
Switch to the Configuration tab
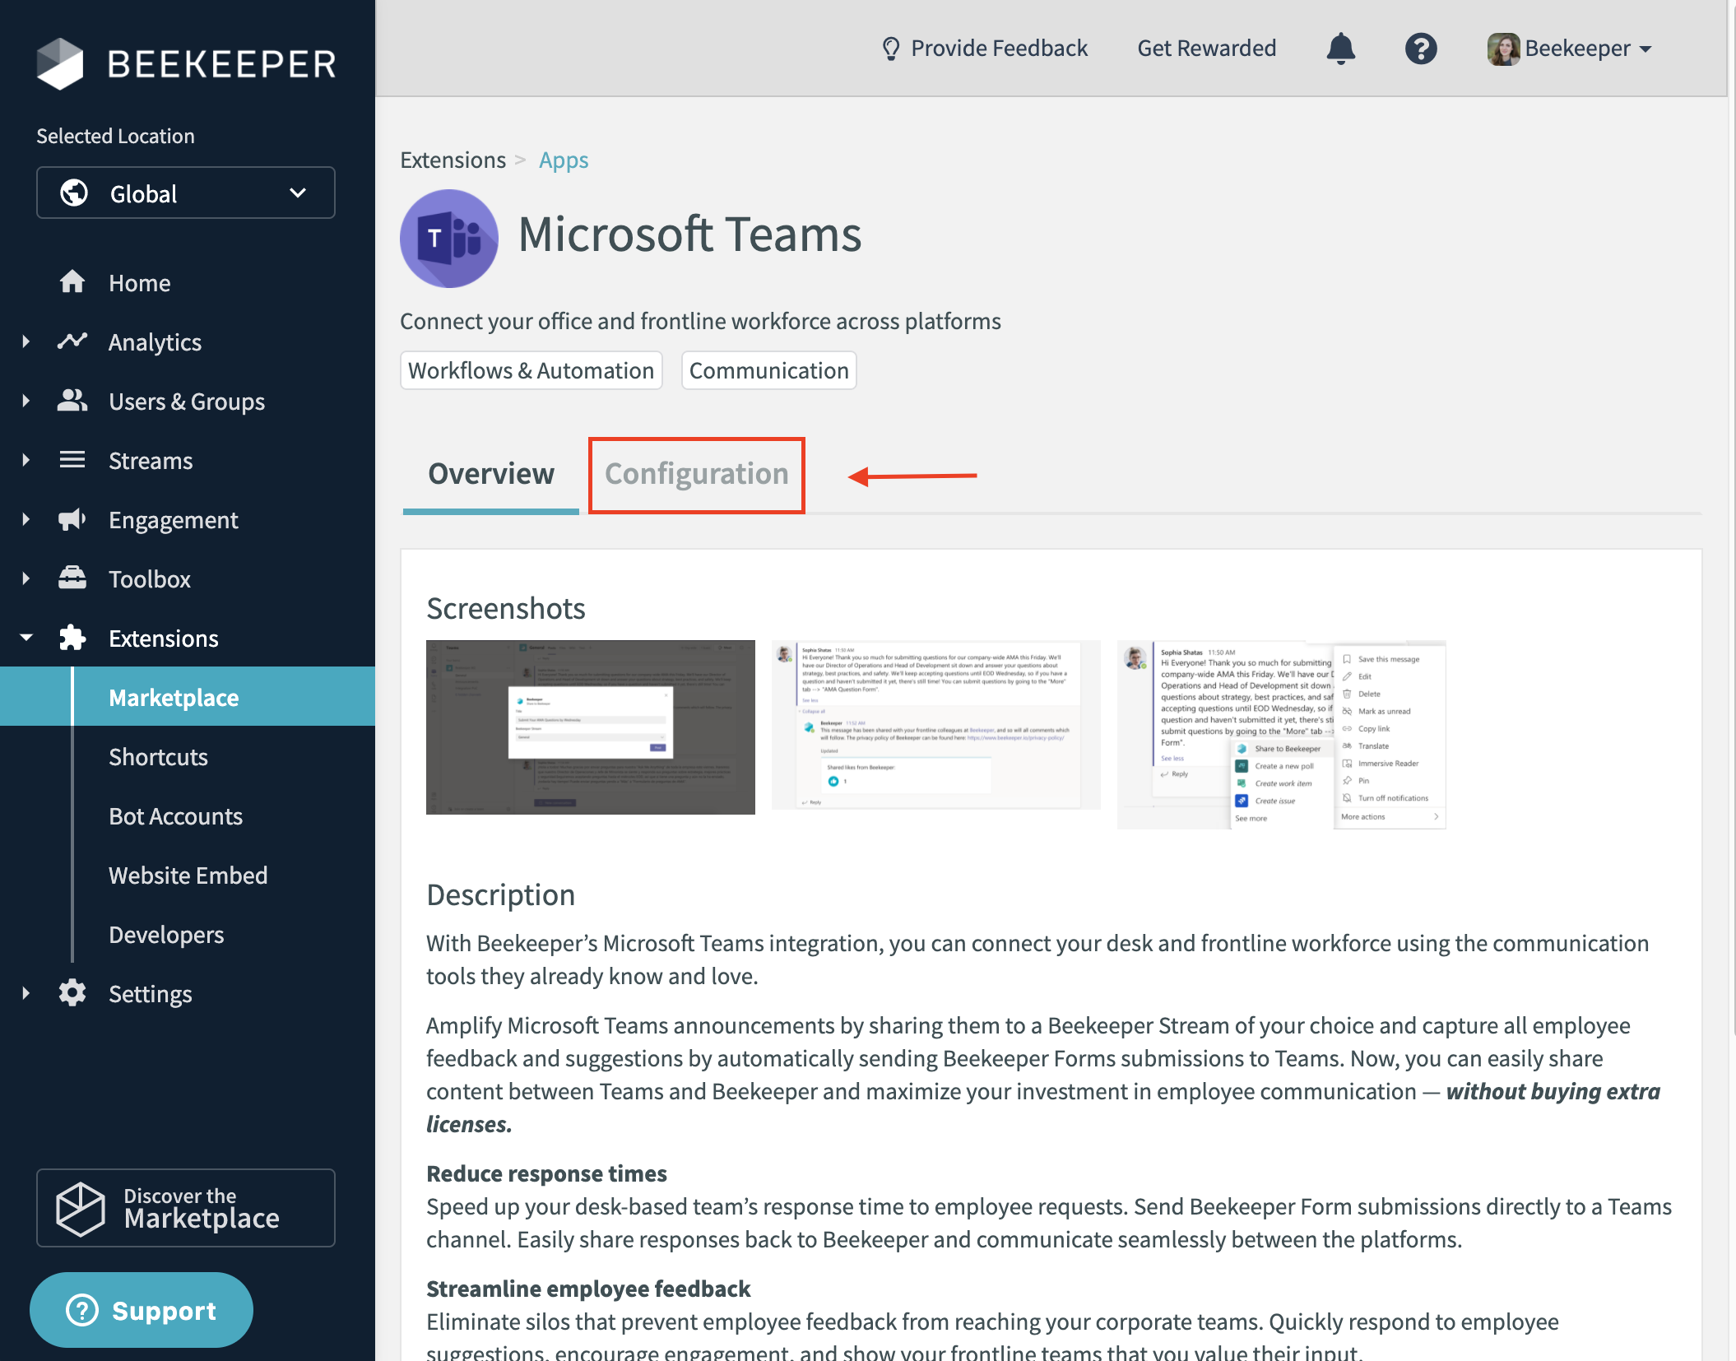[696, 474]
